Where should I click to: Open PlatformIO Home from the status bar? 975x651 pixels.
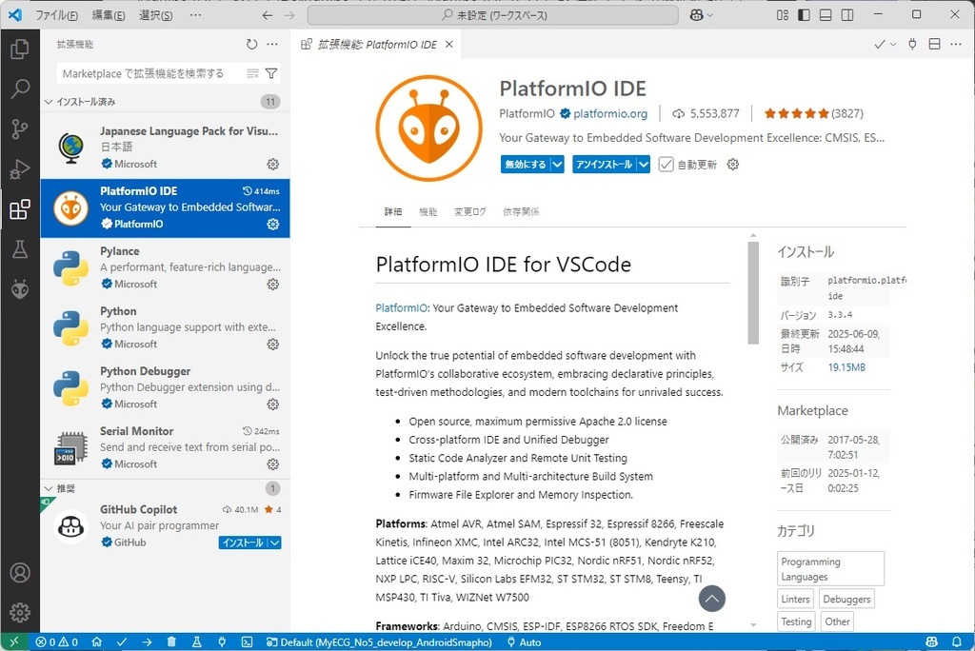(96, 641)
